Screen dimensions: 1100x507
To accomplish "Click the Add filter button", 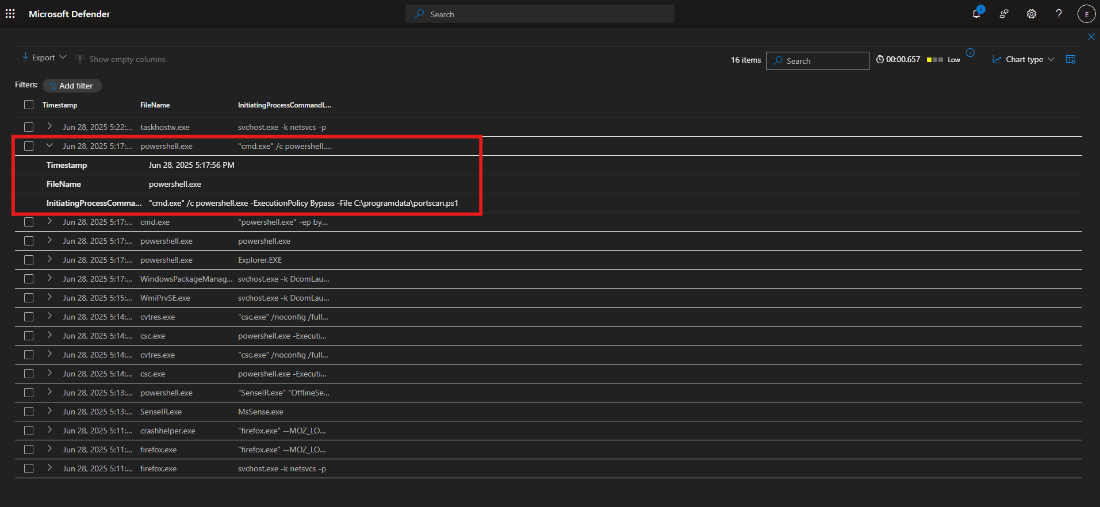I will coord(72,86).
